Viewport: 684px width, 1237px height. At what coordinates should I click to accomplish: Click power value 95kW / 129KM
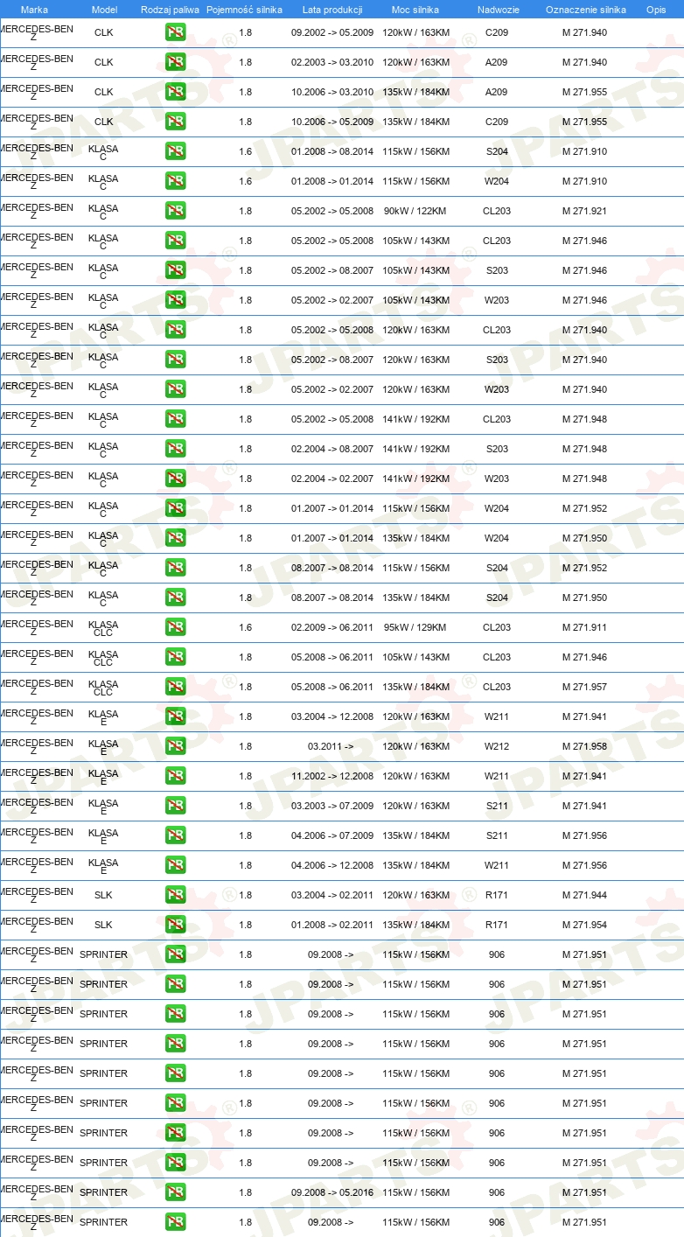point(415,628)
